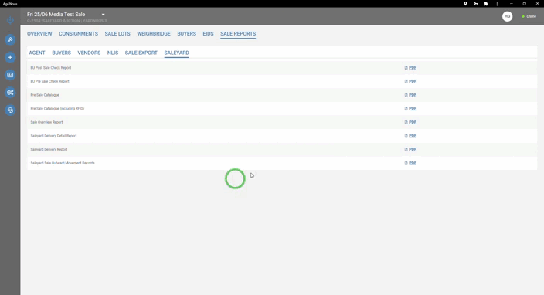
Task: Click the share nodes sidebar icon
Action: pyautogui.click(x=10, y=93)
